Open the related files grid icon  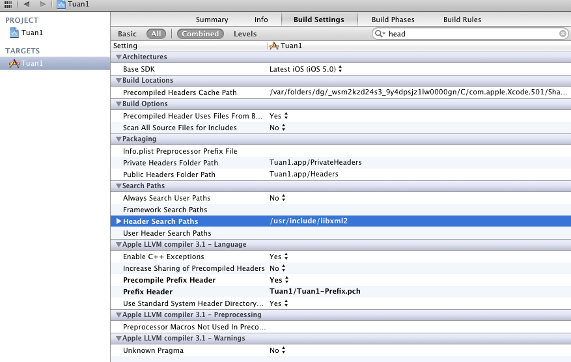point(8,5)
